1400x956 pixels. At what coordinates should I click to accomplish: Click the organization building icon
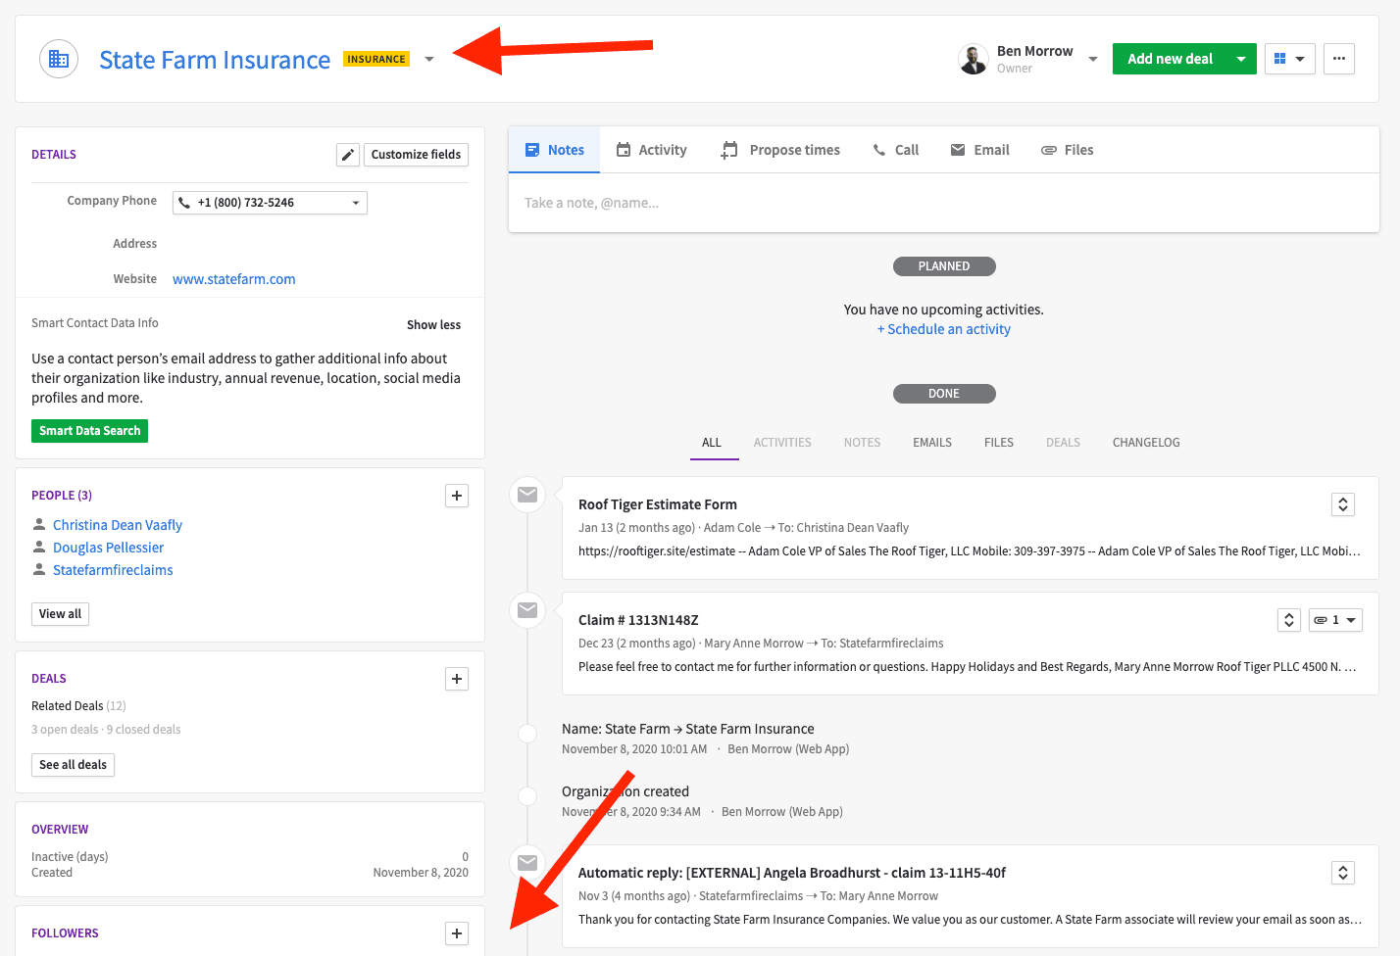[x=59, y=59]
